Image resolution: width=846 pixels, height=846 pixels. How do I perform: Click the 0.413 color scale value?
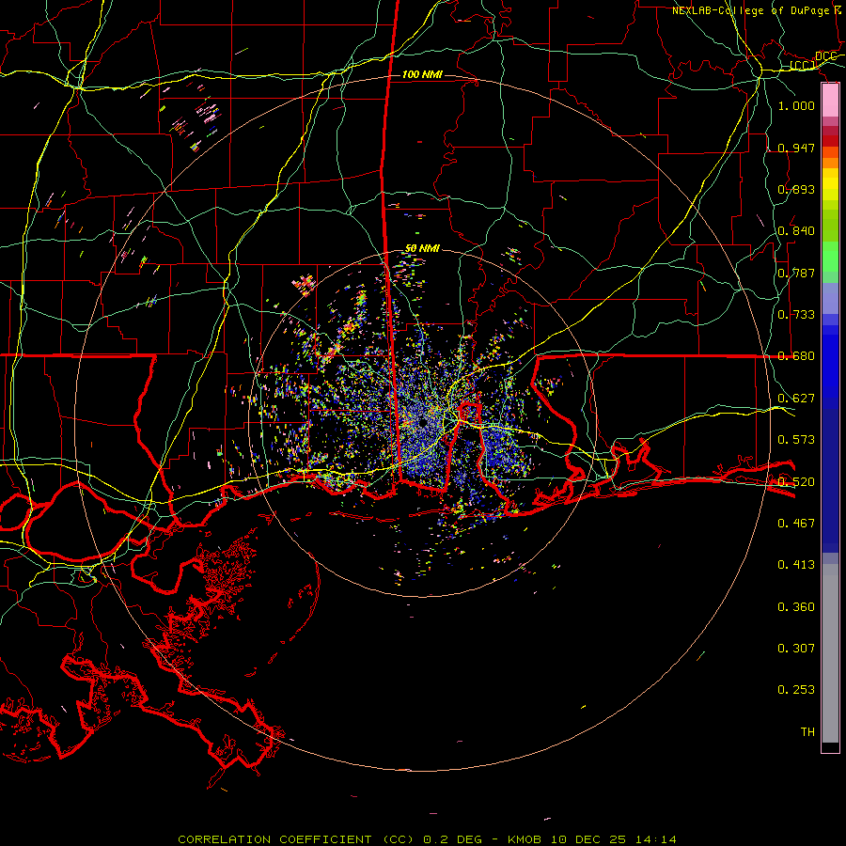(796, 565)
